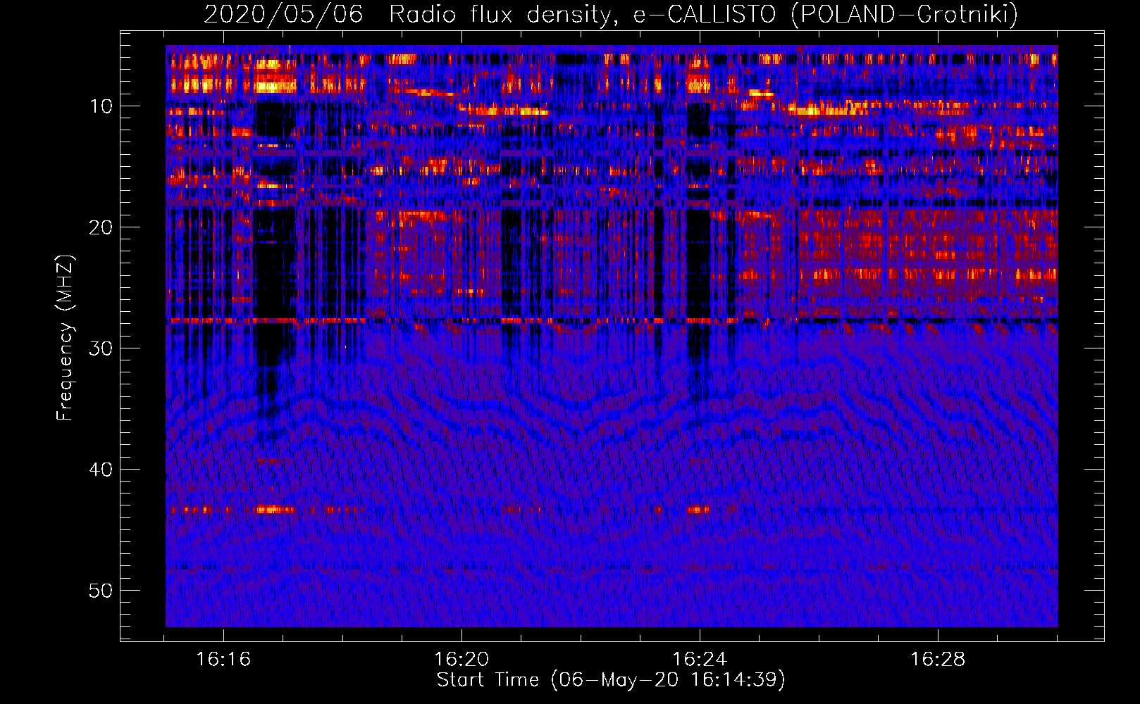Click the frequency tick label '20'
1140x704 pixels.
[x=101, y=227]
